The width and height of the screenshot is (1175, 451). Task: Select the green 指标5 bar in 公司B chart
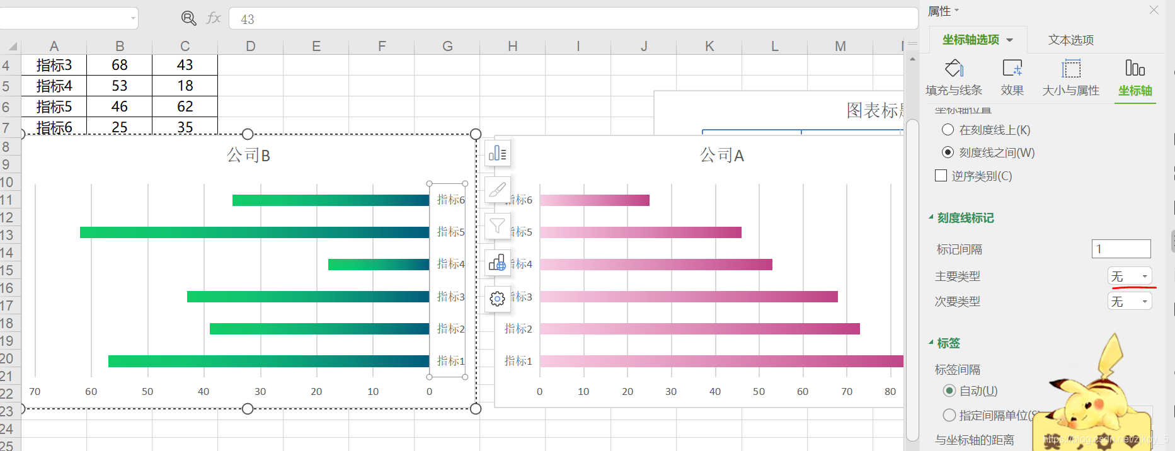click(255, 232)
